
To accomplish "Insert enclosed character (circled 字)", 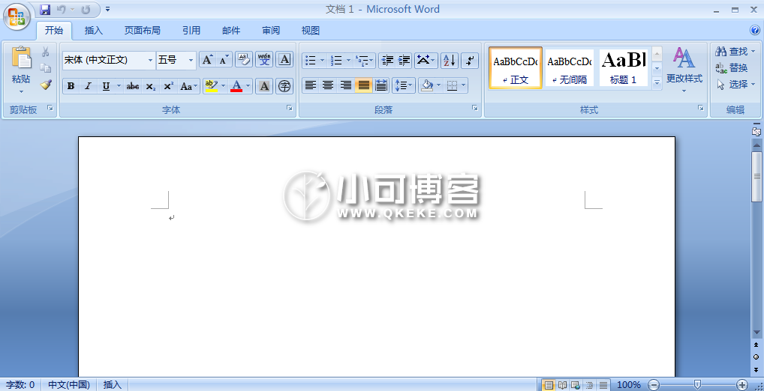I will (284, 86).
